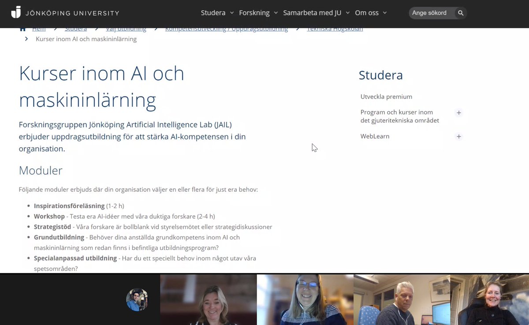Click the search magnifier icon

click(461, 13)
